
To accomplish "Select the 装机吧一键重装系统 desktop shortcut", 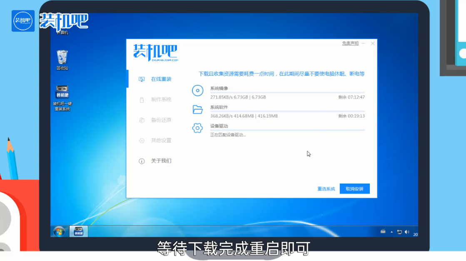I will pos(62,98).
